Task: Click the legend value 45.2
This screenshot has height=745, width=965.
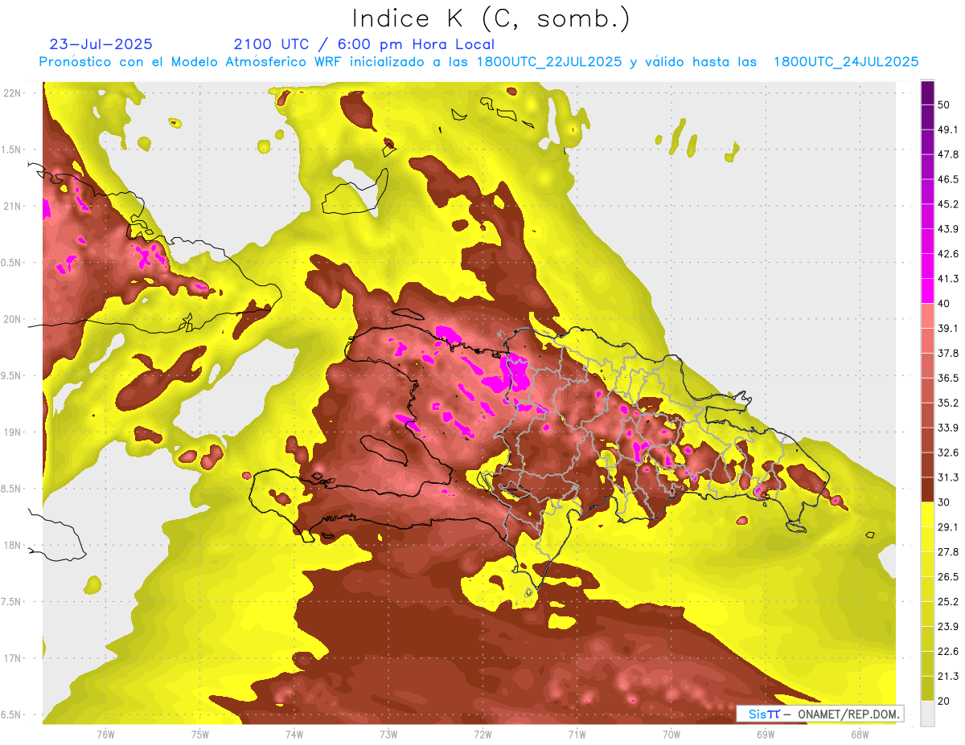Action: coord(948,204)
